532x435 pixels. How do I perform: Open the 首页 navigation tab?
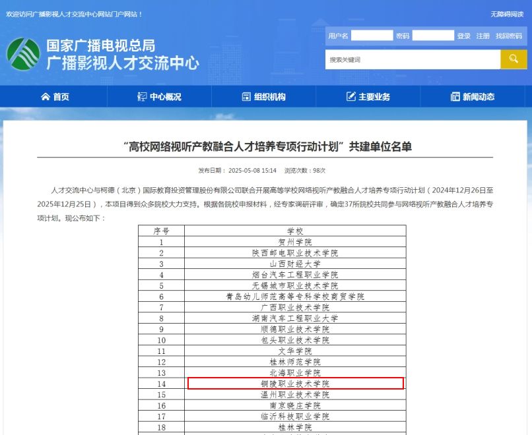click(55, 97)
